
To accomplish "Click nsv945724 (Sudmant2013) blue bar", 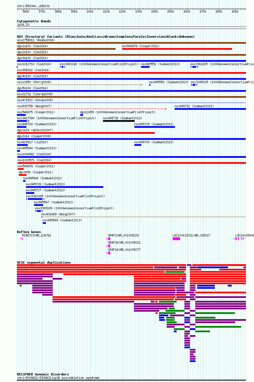I will click(x=22, y=127).
